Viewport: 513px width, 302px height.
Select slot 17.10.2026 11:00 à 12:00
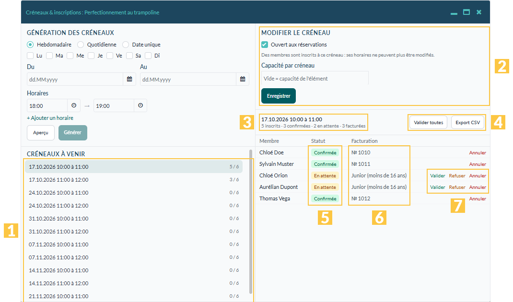(x=134, y=180)
